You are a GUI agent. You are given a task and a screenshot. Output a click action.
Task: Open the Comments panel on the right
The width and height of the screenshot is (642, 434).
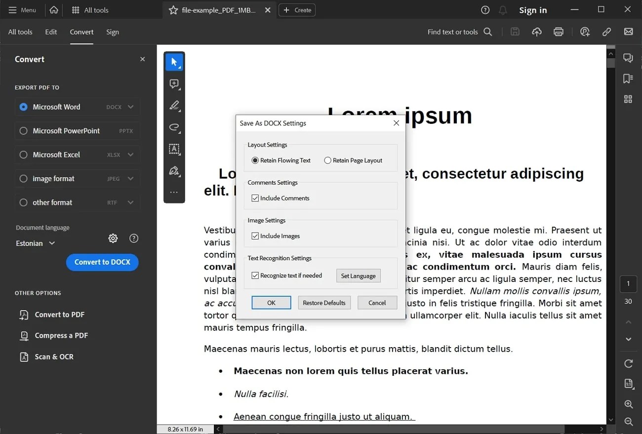(628, 58)
